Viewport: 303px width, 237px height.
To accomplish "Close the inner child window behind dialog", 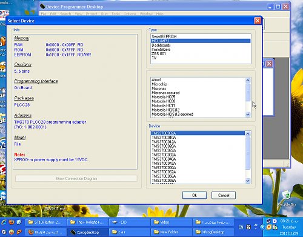I will (269, 64).
